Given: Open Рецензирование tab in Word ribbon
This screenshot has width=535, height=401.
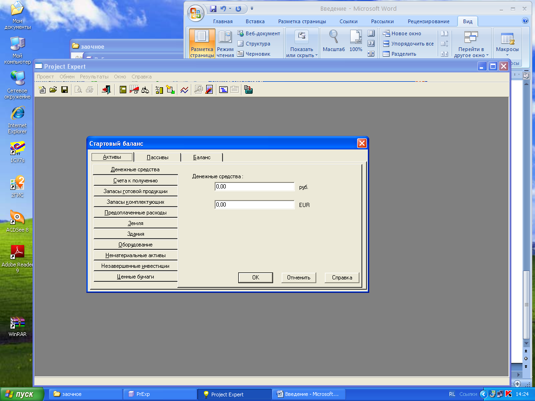Looking at the screenshot, I should pos(429,21).
